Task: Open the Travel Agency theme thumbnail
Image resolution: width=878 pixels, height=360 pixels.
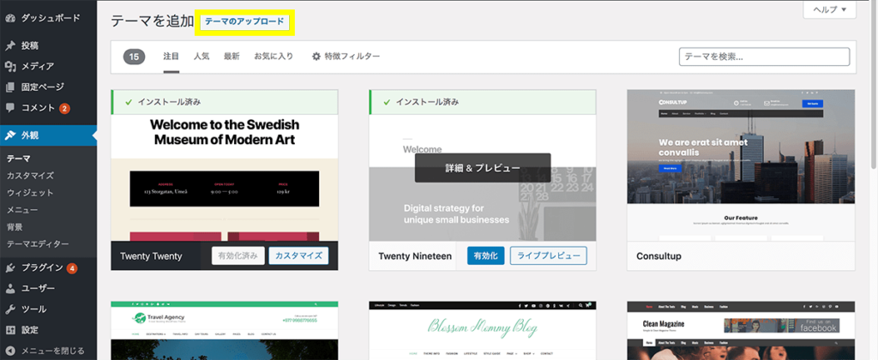Action: tap(225, 330)
